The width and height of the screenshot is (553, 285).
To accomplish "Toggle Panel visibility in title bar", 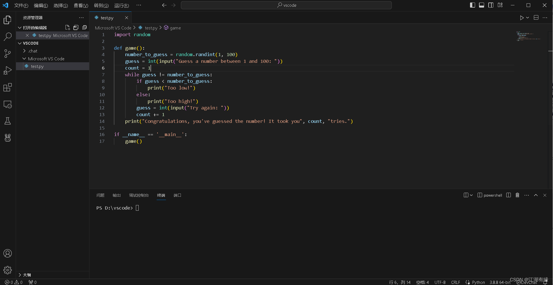I will [482, 5].
